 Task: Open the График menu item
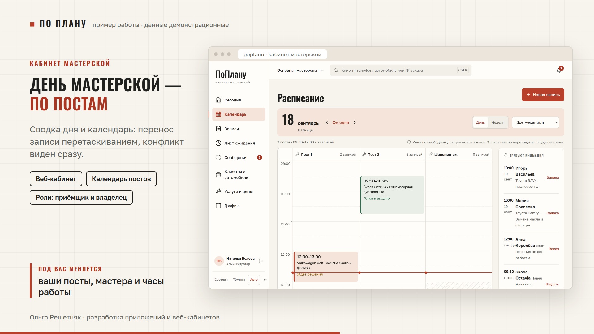(239, 206)
